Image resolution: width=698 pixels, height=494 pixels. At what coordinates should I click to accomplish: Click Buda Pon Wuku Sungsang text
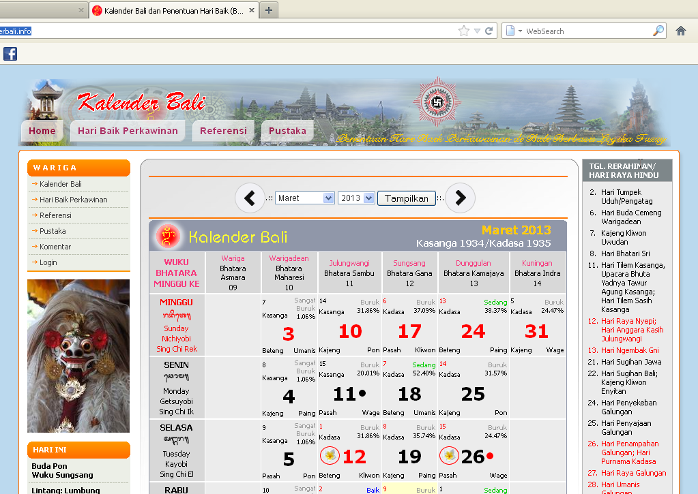(62, 470)
